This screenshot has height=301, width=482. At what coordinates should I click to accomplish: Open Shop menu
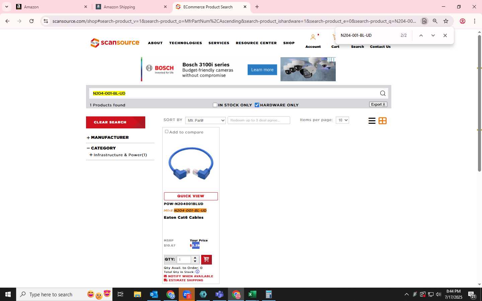click(289, 43)
